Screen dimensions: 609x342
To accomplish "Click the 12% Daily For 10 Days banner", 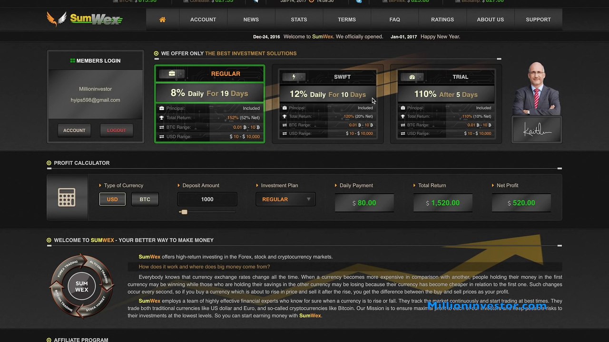I will (x=328, y=94).
